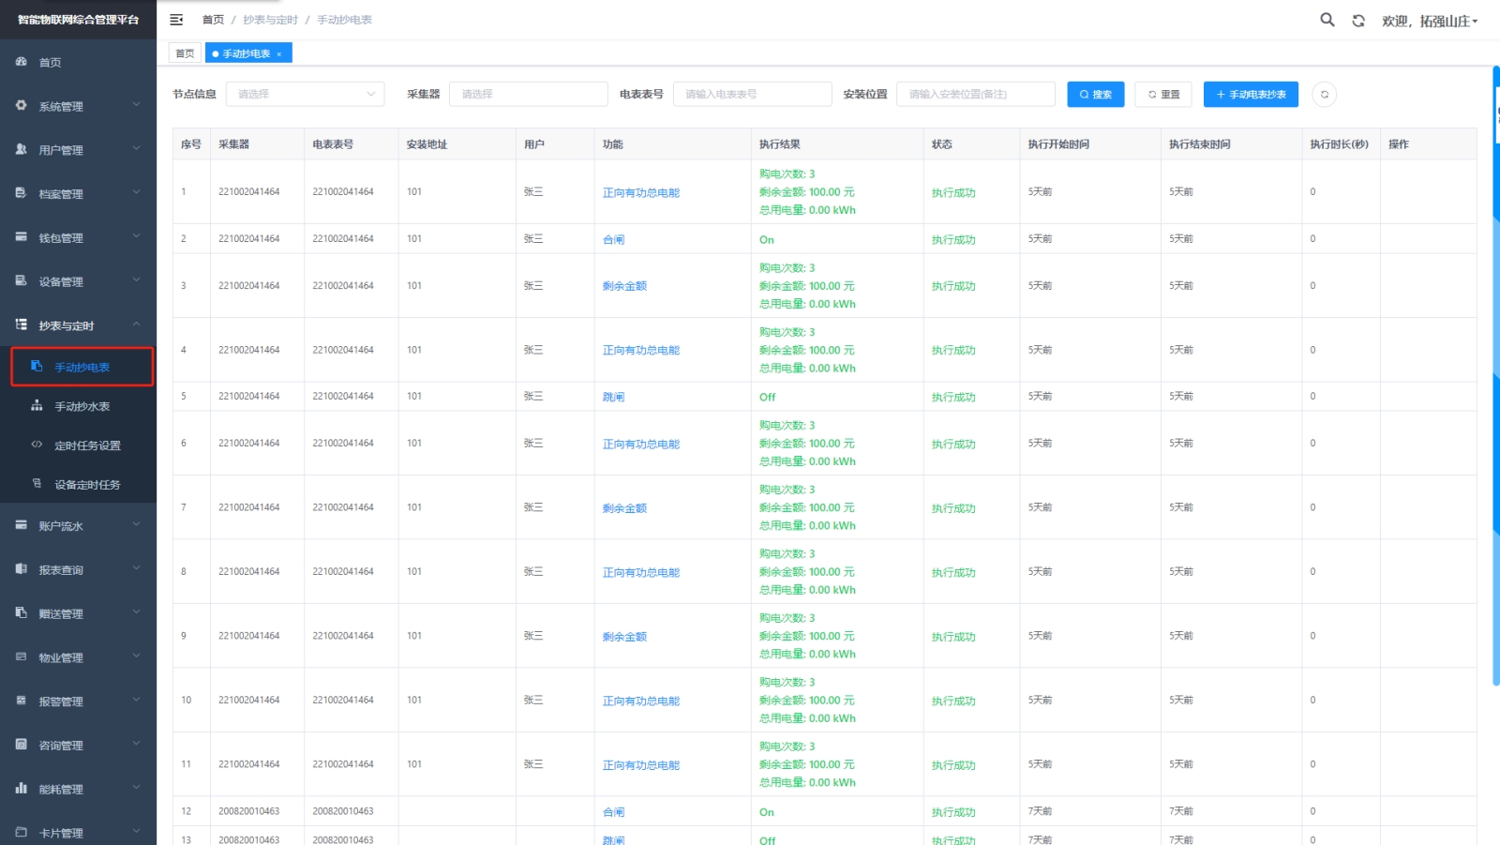Viewport: 1500px width, 845px height.
Task: Click the blue 搜索 button
Action: click(1095, 95)
